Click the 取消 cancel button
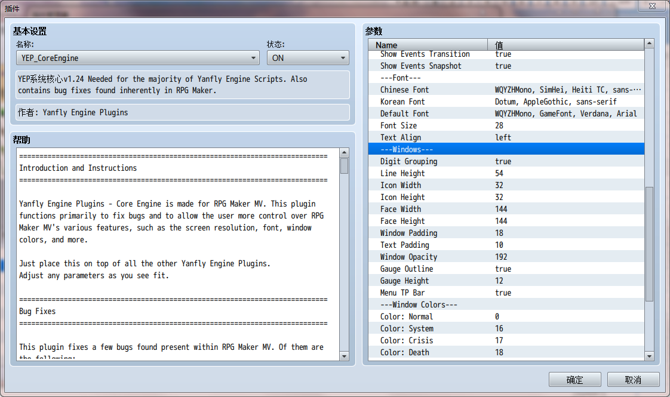This screenshot has height=397, width=670. coord(633,380)
